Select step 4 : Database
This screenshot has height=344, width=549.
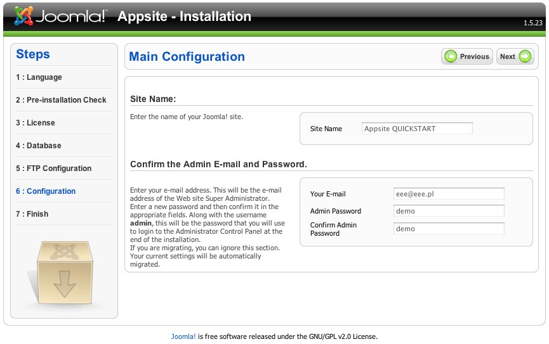click(39, 146)
